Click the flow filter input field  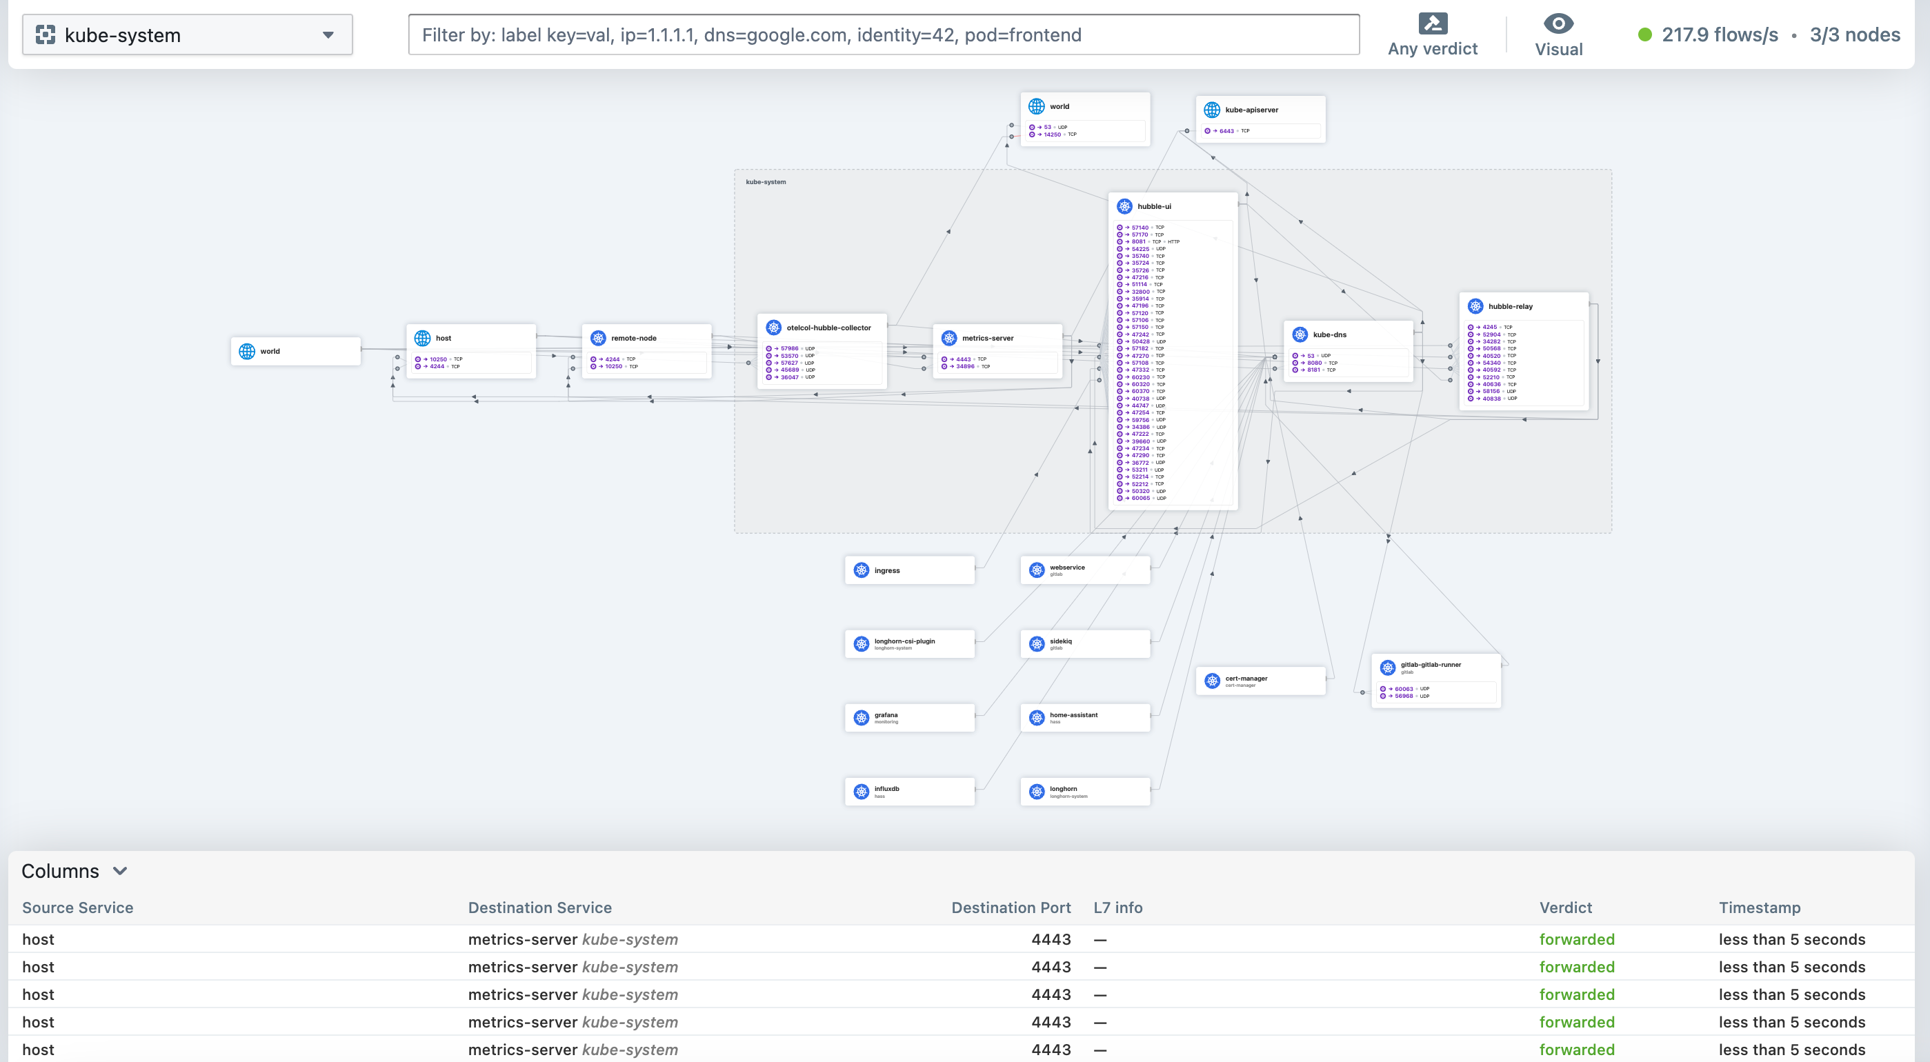point(884,34)
